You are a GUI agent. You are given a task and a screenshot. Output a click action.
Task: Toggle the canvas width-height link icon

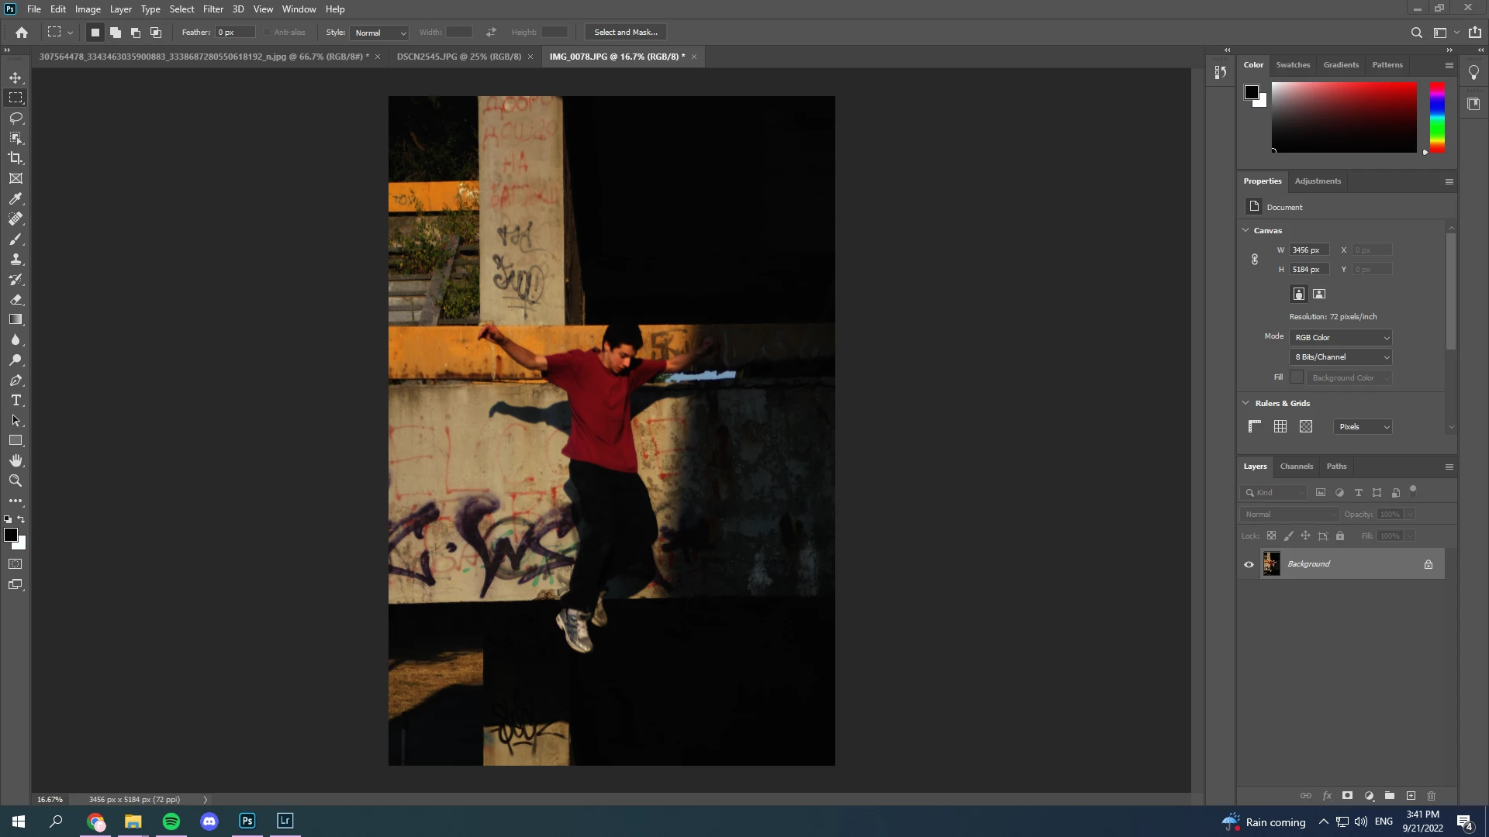point(1255,260)
